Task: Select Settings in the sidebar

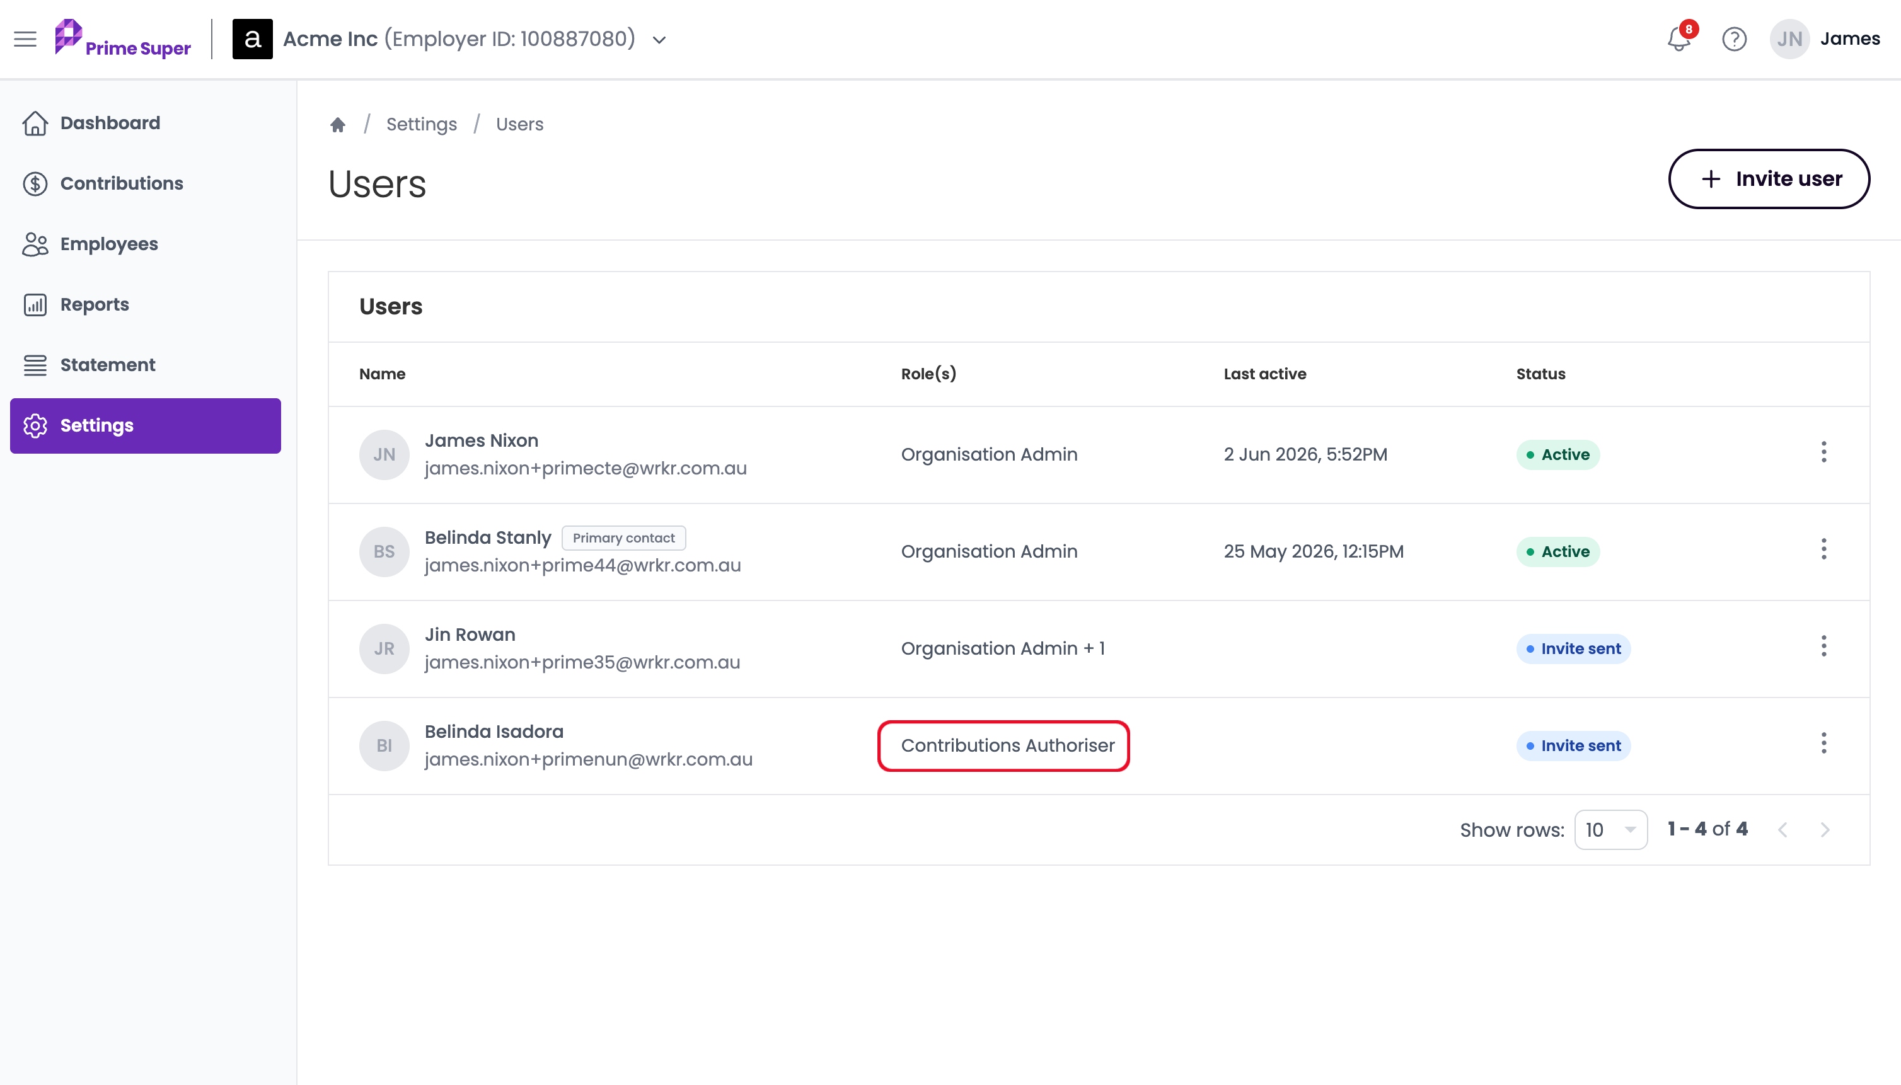Action: tap(146, 425)
